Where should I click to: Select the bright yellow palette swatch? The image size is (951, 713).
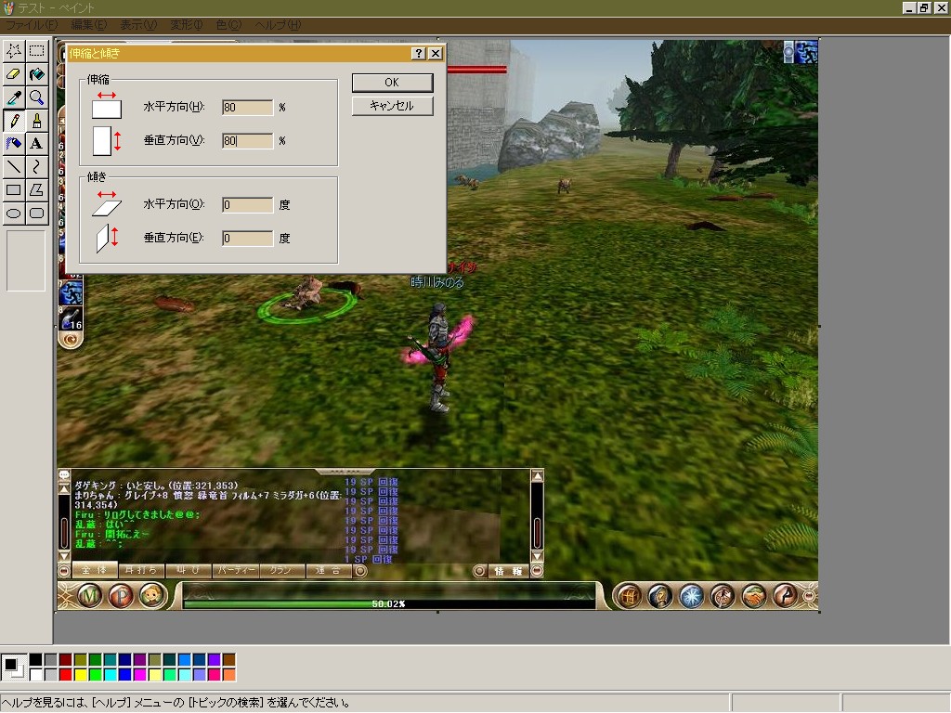[x=81, y=674]
